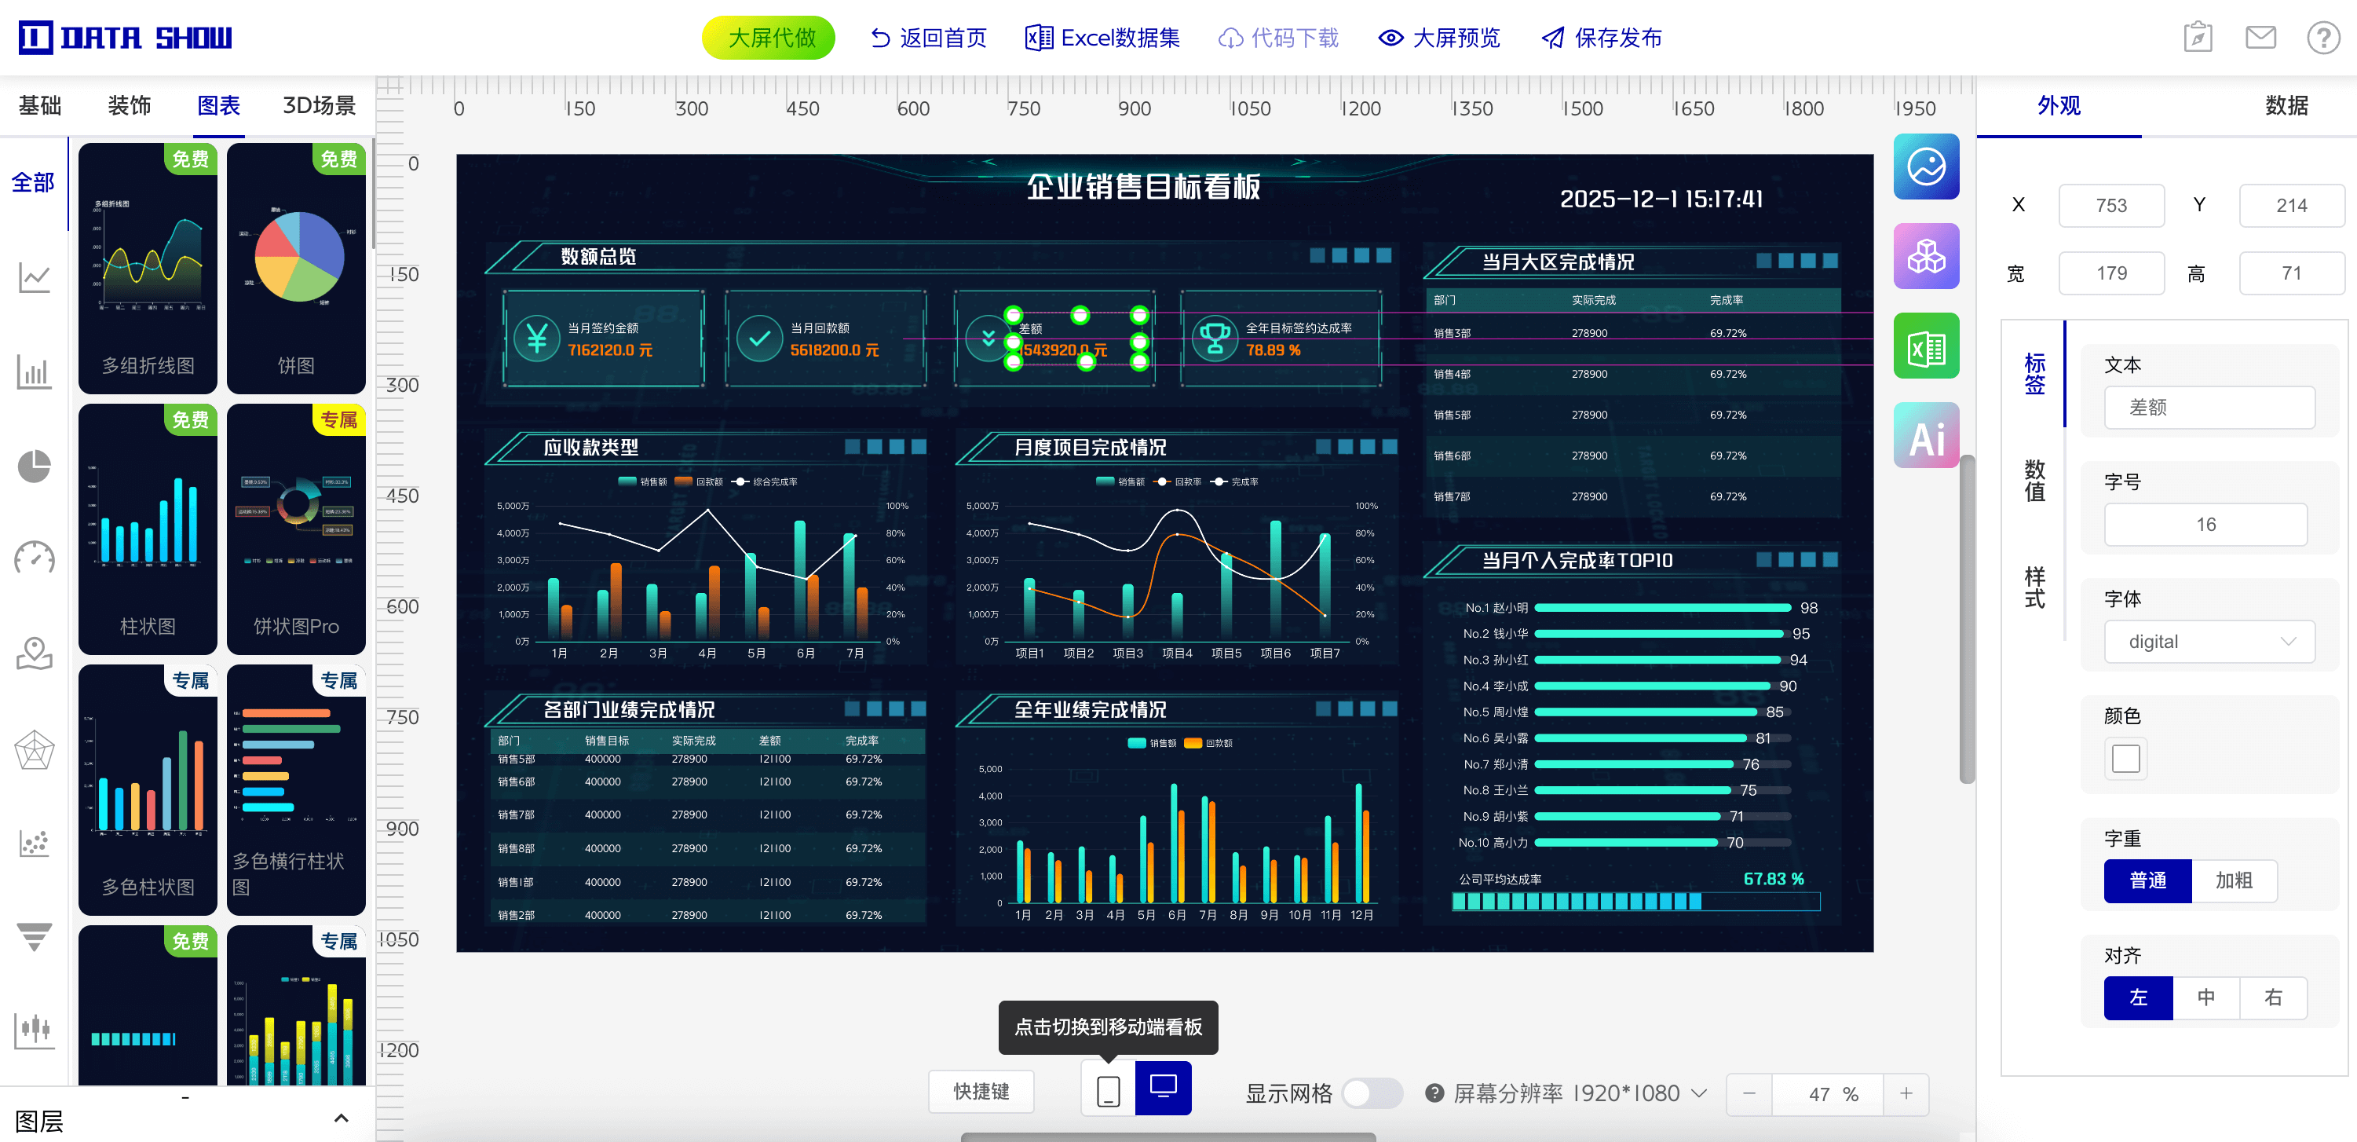The image size is (2357, 1142).
Task: Switch to the 数据 tab
Action: click(2286, 105)
